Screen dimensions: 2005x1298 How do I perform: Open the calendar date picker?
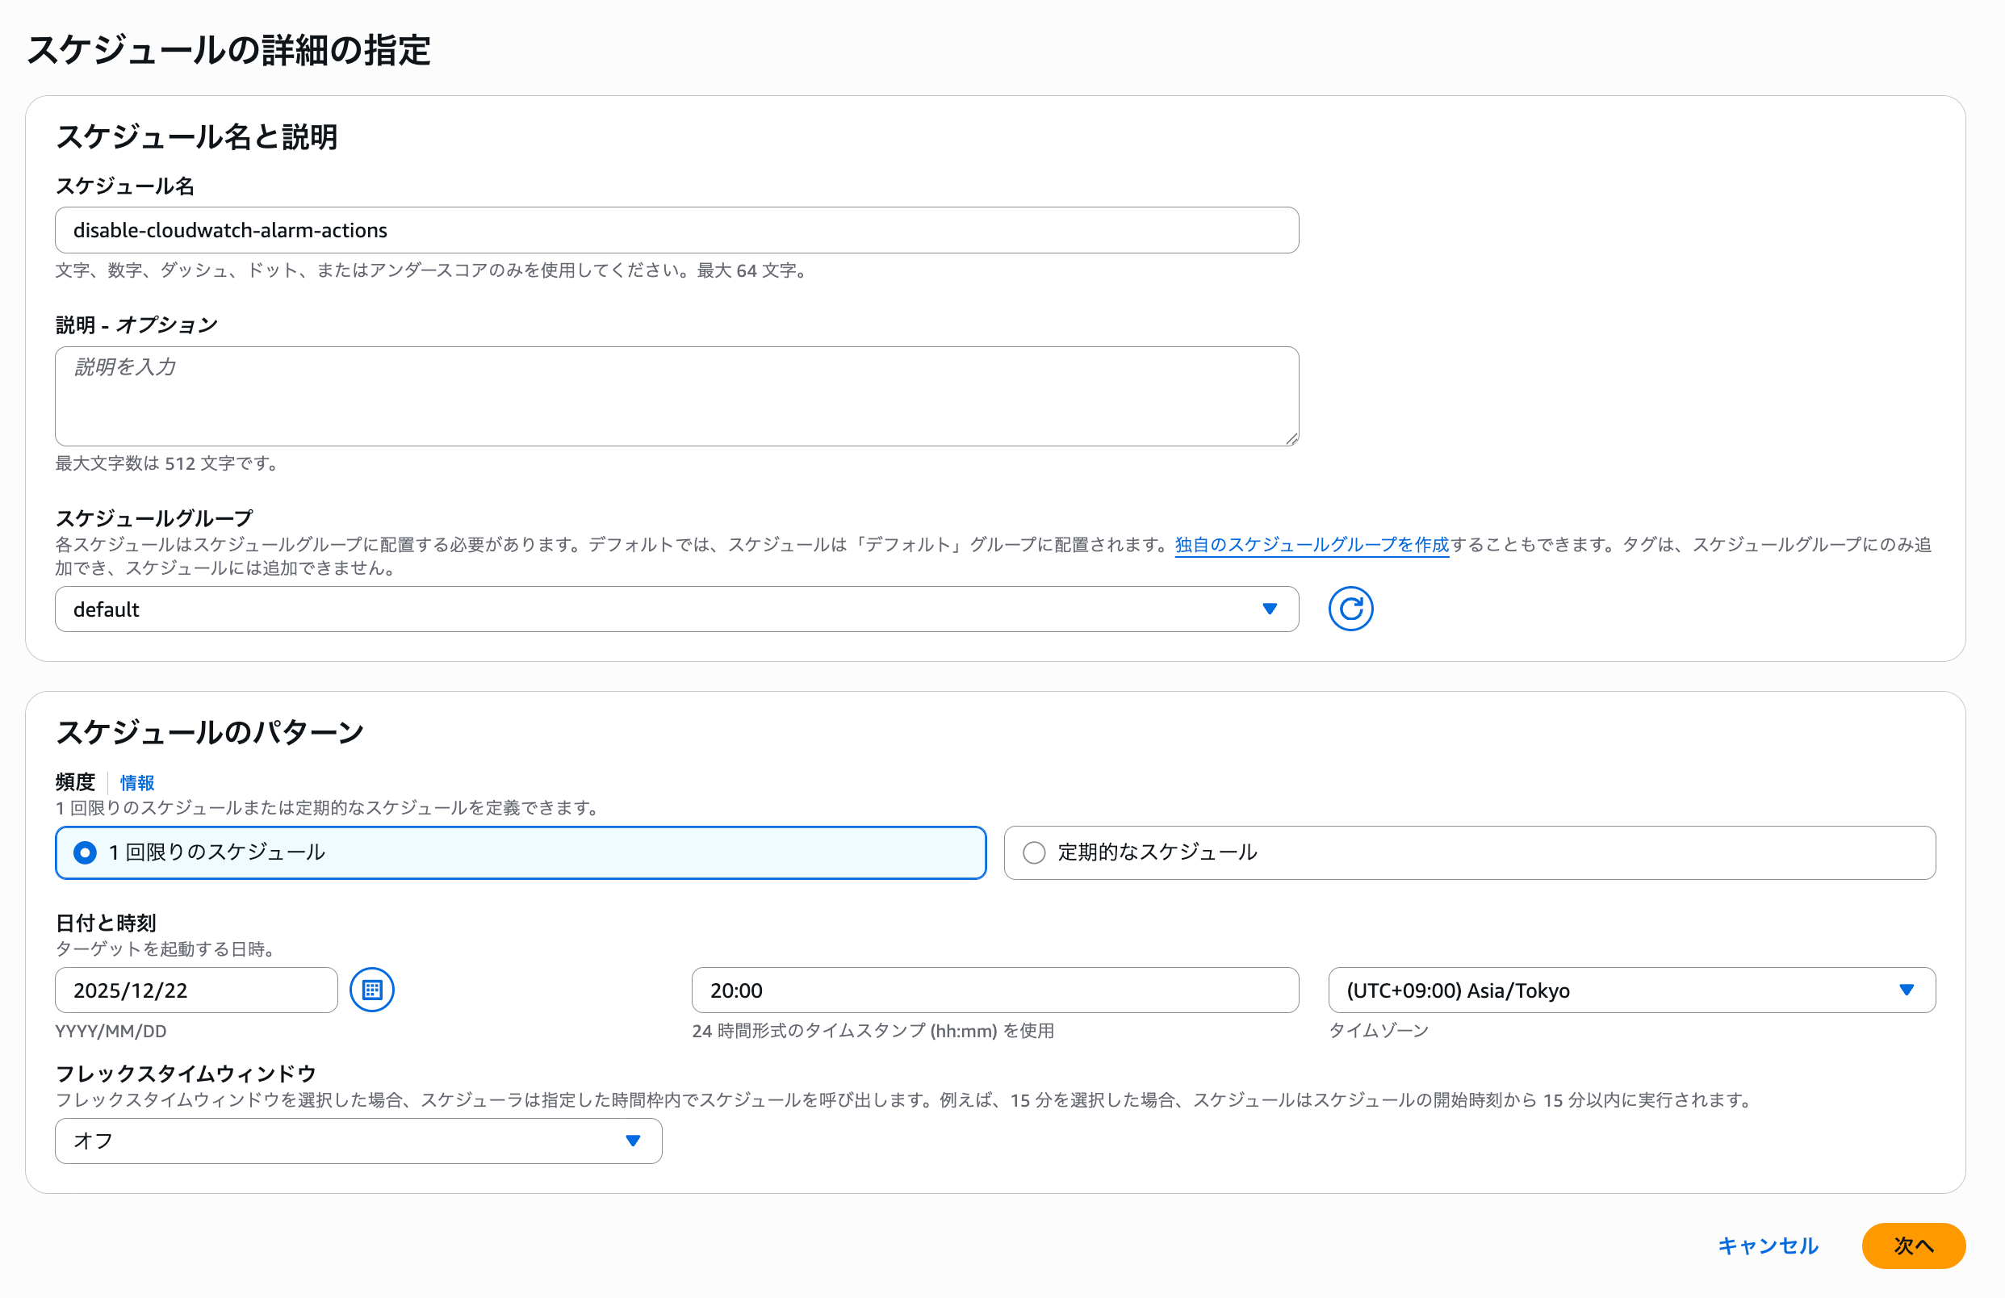(x=371, y=990)
